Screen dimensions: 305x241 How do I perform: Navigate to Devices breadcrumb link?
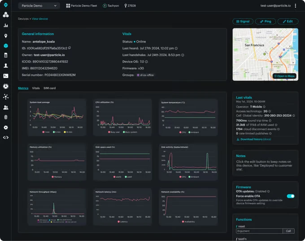click(23, 19)
